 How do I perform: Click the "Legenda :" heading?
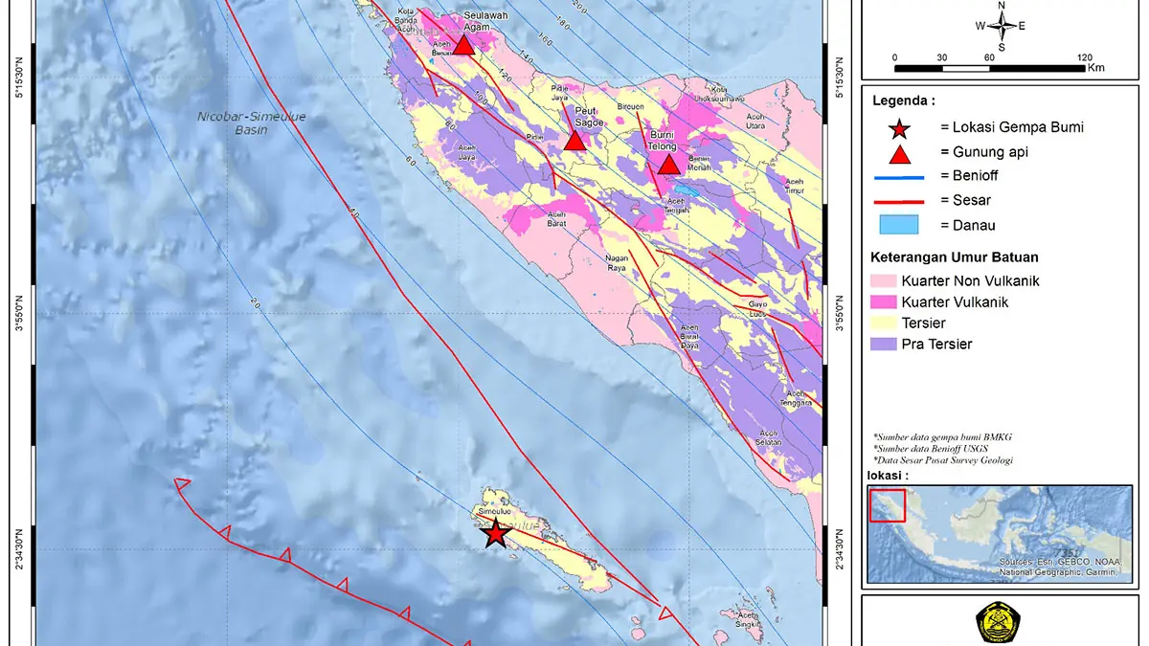[x=904, y=100]
